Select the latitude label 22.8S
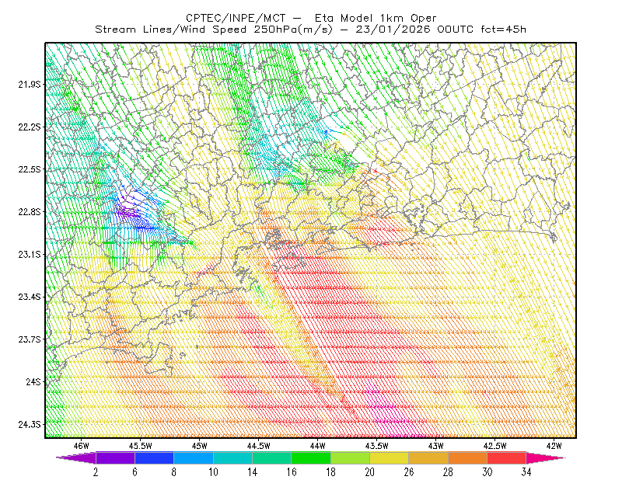This screenshot has width=622, height=480. [x=30, y=212]
